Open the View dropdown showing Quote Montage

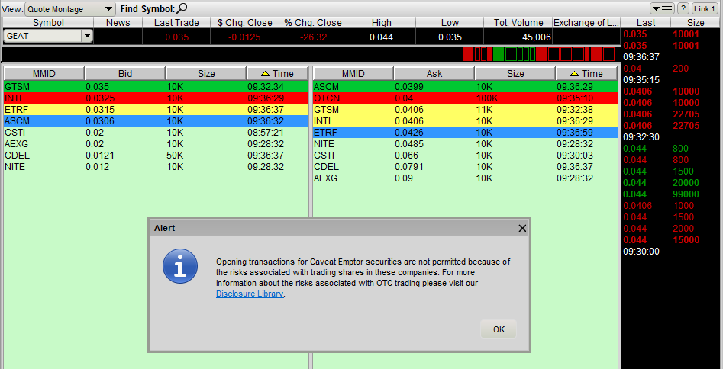69,8
